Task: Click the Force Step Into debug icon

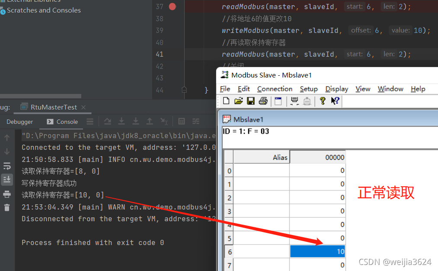Action: (x=136, y=121)
